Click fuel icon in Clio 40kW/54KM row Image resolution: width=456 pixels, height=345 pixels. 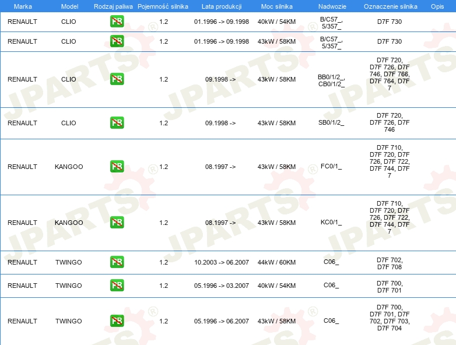pyautogui.click(x=117, y=22)
